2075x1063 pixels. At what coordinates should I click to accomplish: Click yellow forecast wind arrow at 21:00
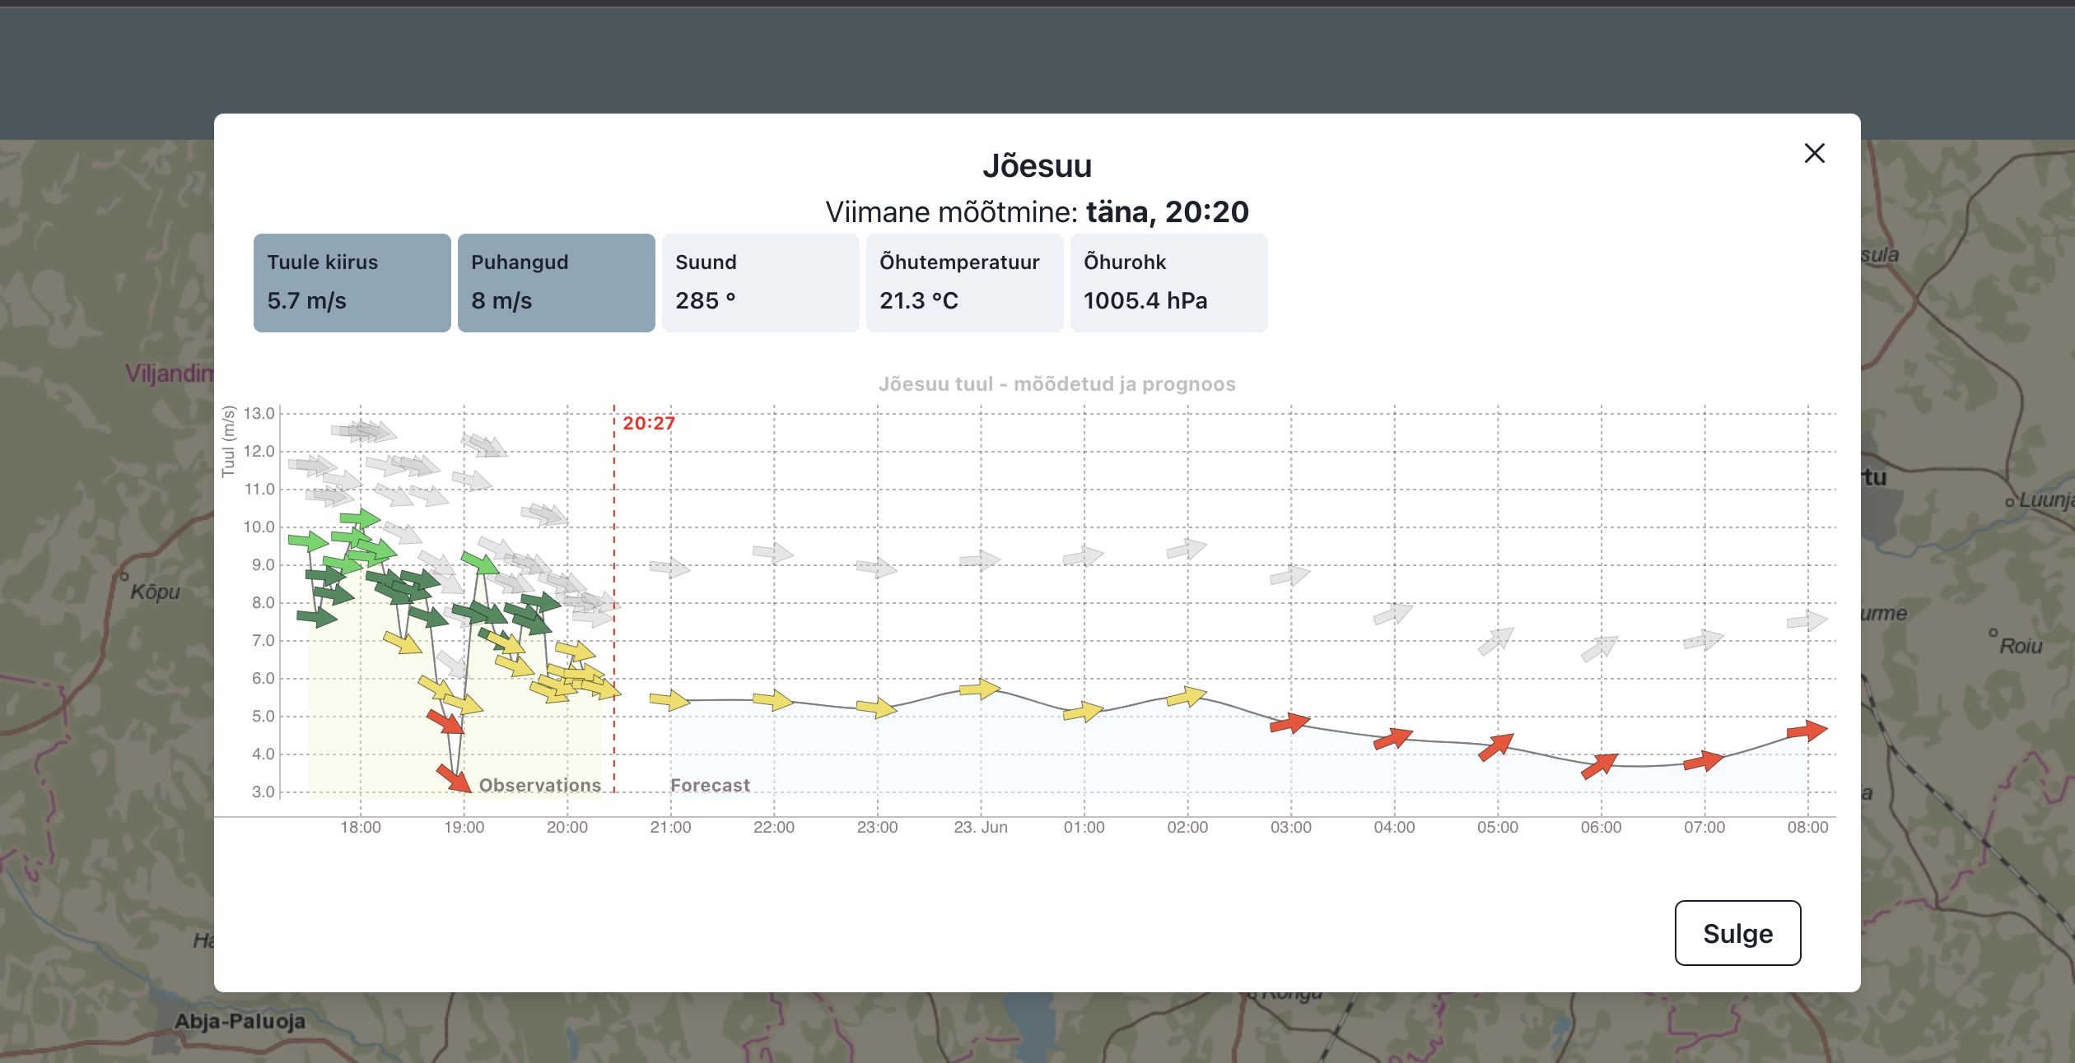pos(670,700)
